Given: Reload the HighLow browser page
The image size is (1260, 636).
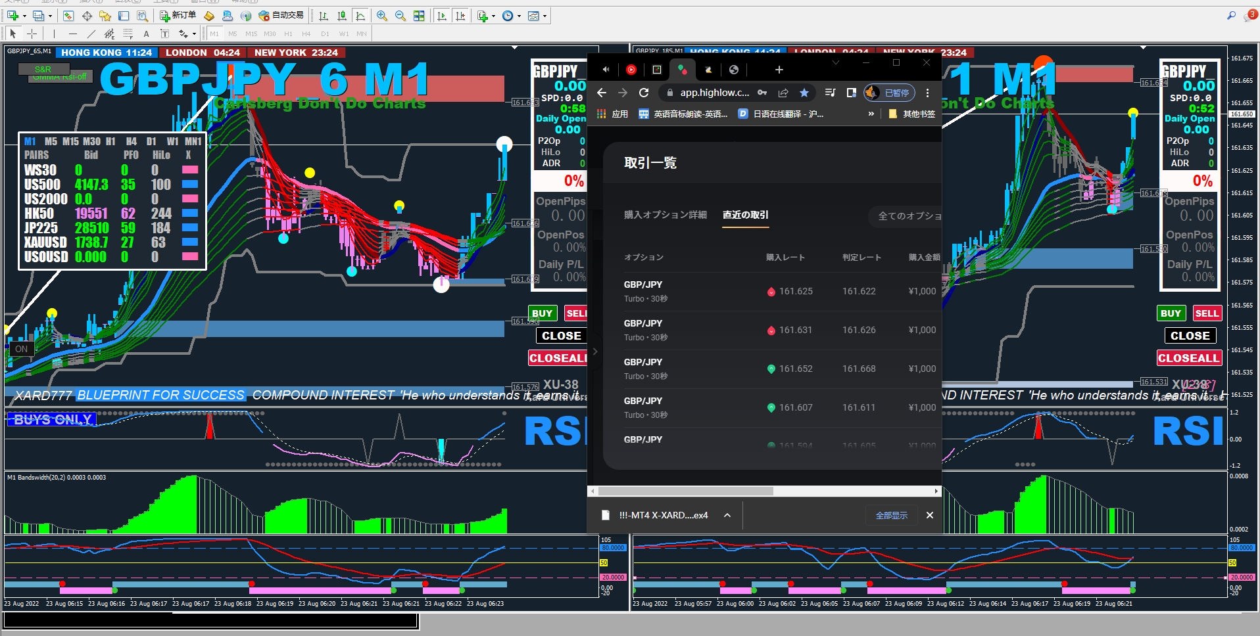Looking at the screenshot, I should tap(644, 93).
